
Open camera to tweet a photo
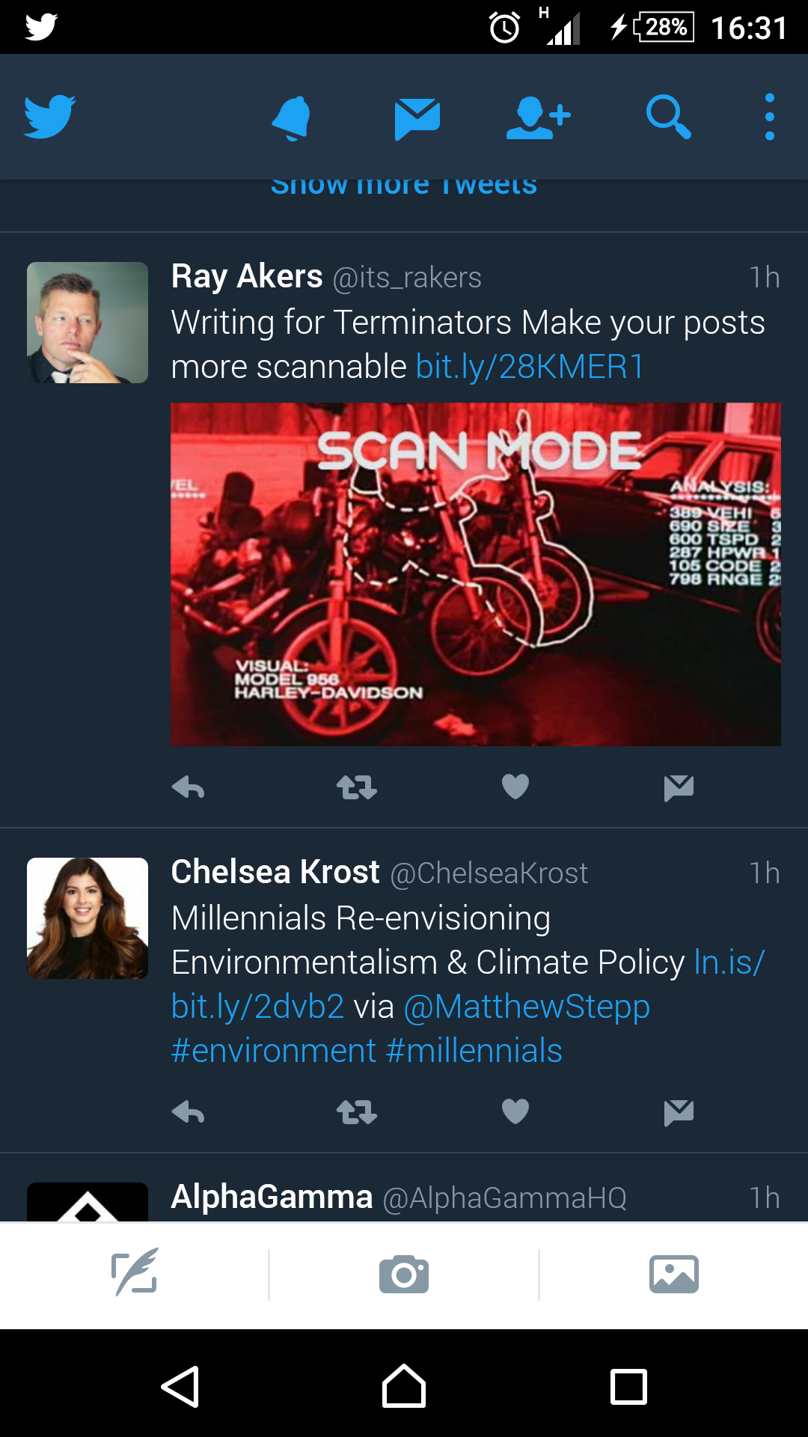tap(404, 1274)
